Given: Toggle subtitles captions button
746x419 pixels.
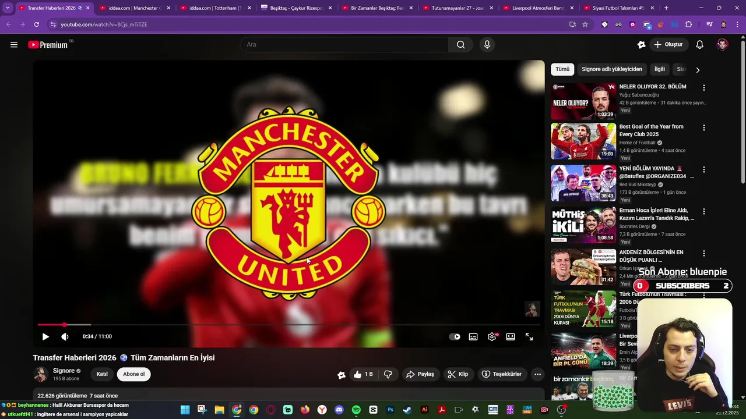Looking at the screenshot, I should [x=473, y=336].
